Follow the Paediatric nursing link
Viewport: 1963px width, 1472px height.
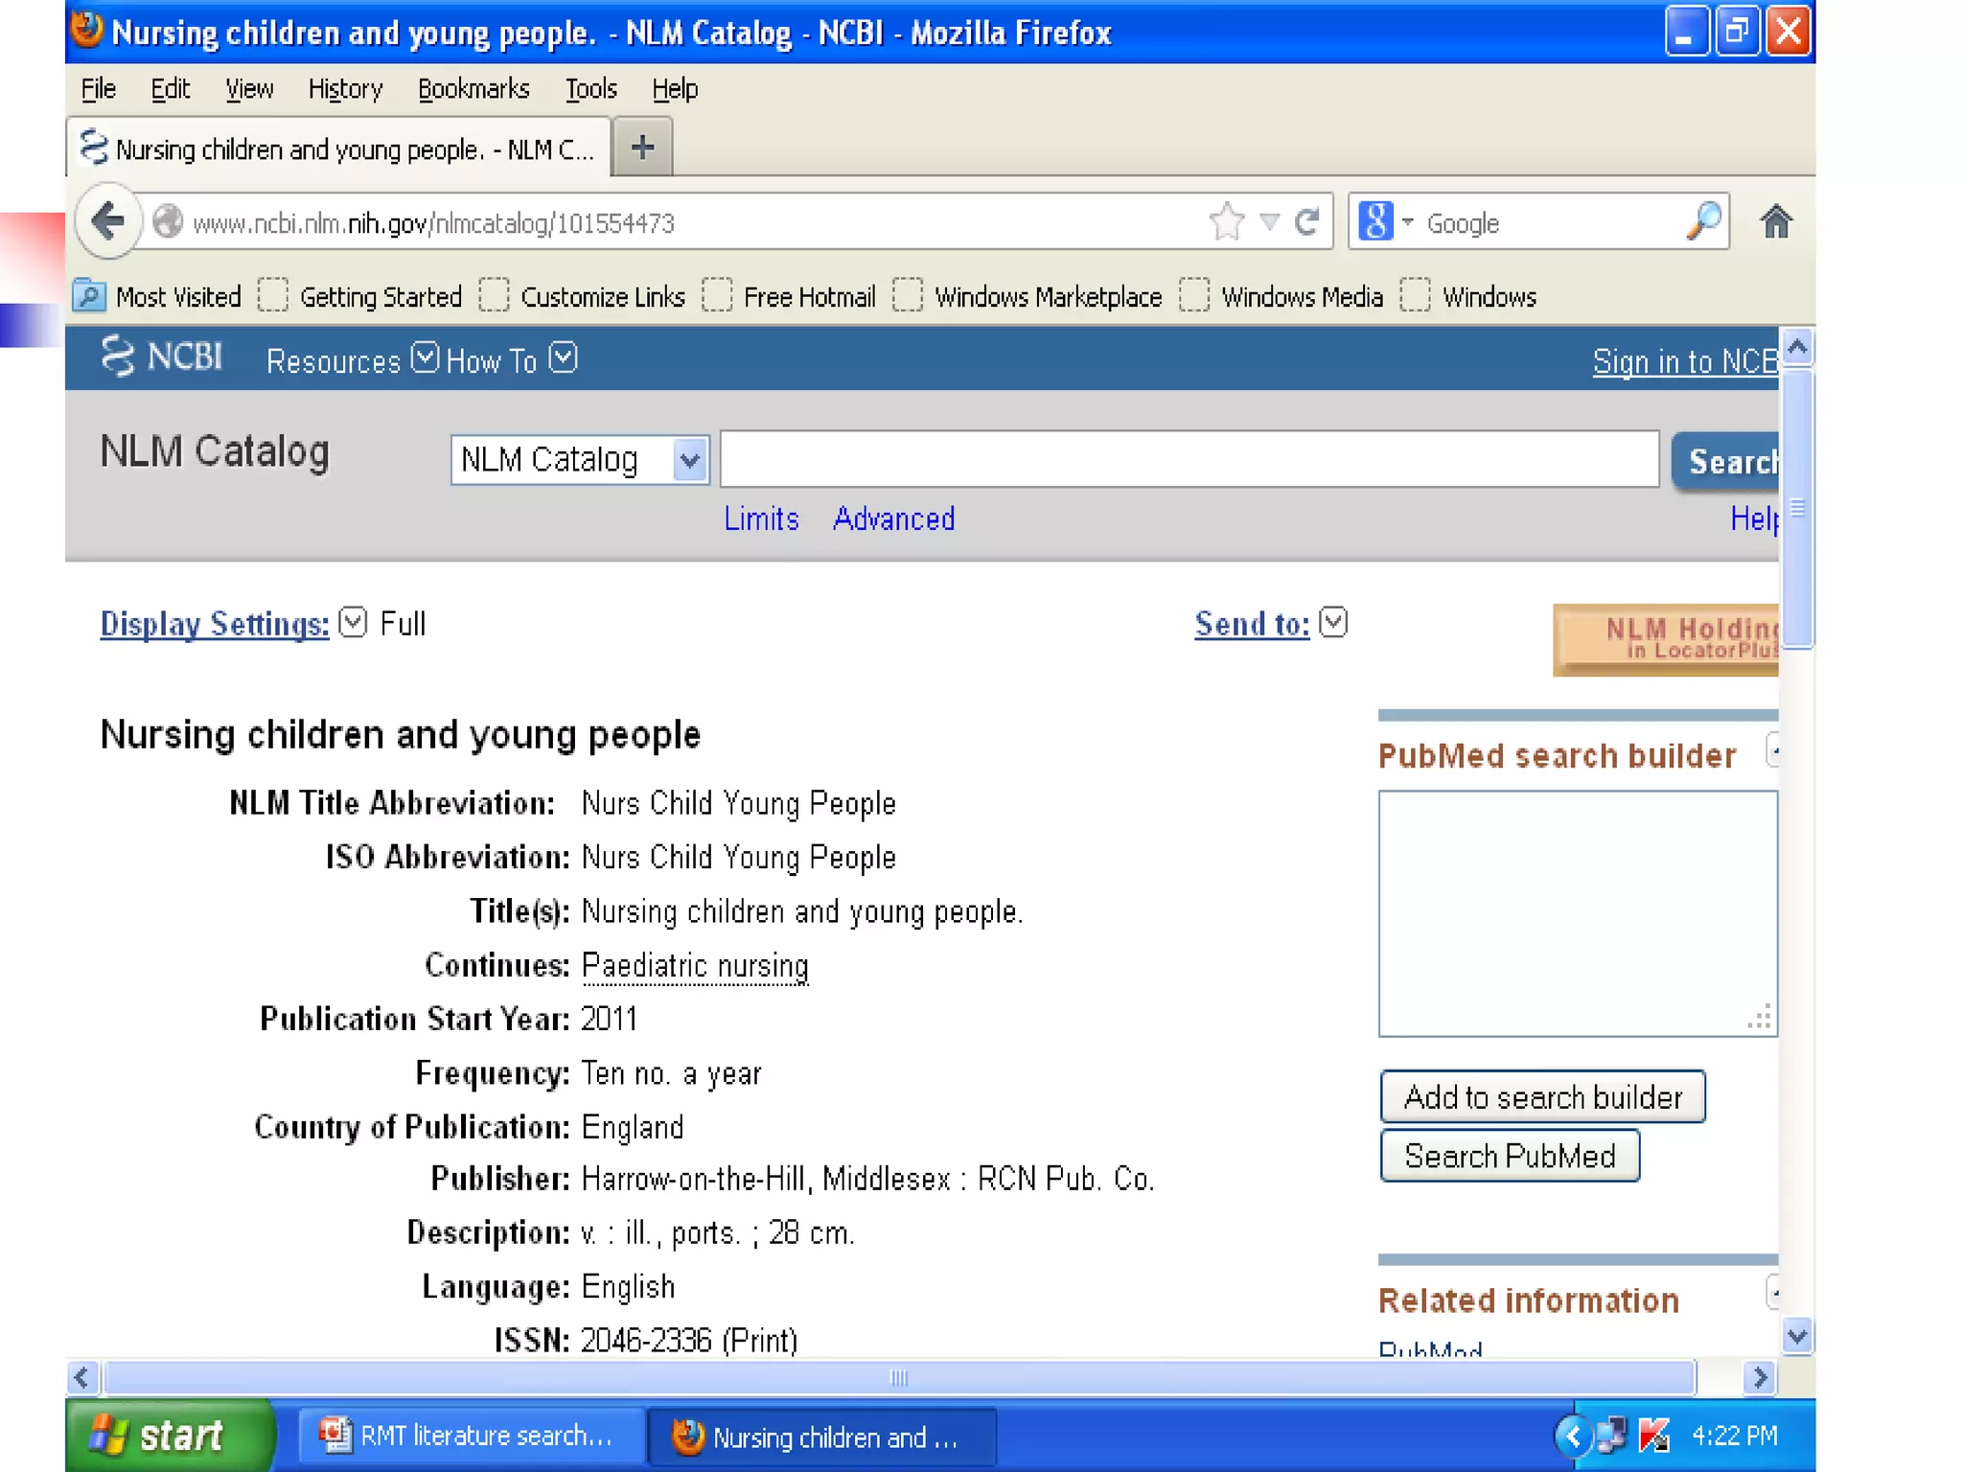695,965
